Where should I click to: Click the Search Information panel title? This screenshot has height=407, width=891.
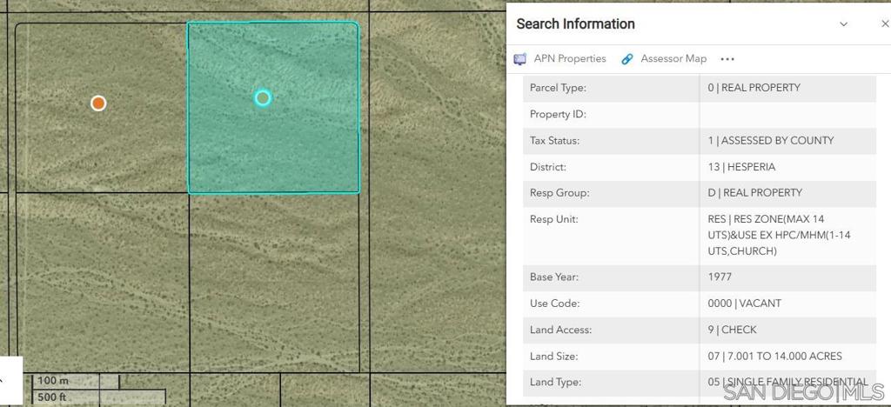click(575, 24)
